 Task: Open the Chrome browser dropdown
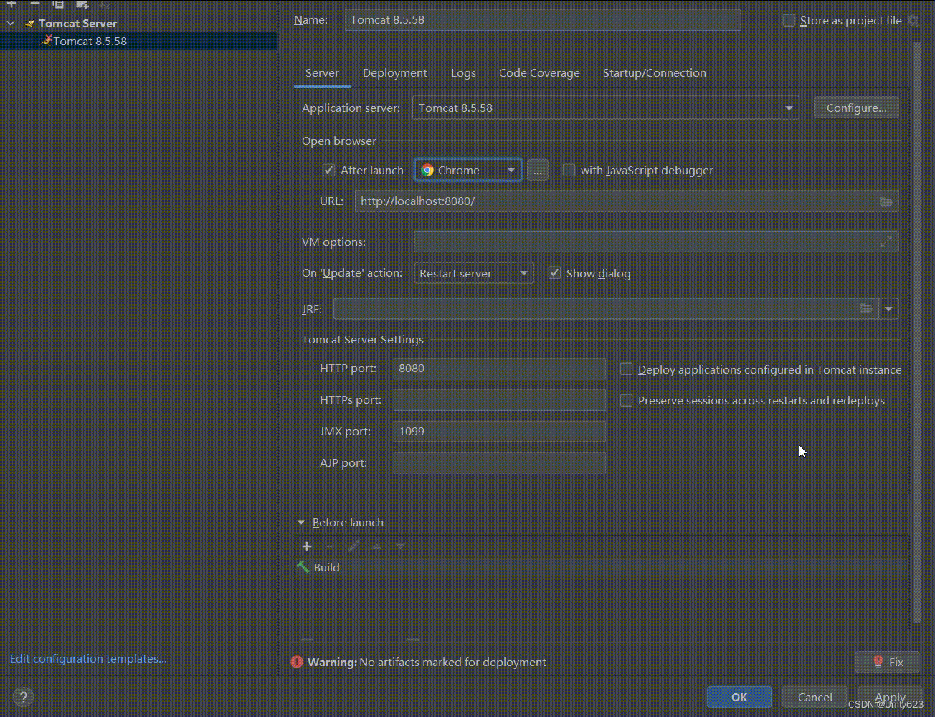point(511,170)
